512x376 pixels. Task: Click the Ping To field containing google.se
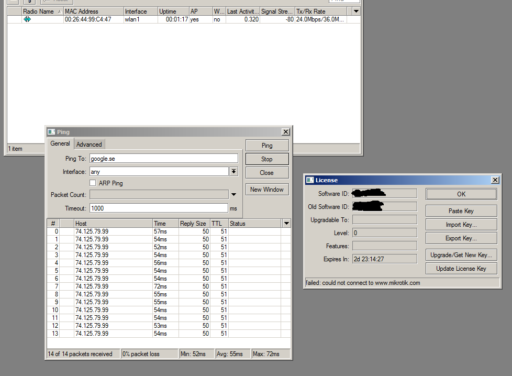point(163,159)
